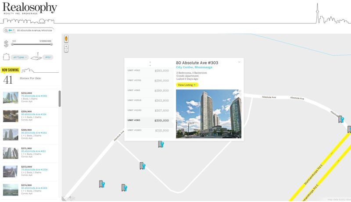Zoom in on the map
This screenshot has height=202, width=351.
[66, 46]
